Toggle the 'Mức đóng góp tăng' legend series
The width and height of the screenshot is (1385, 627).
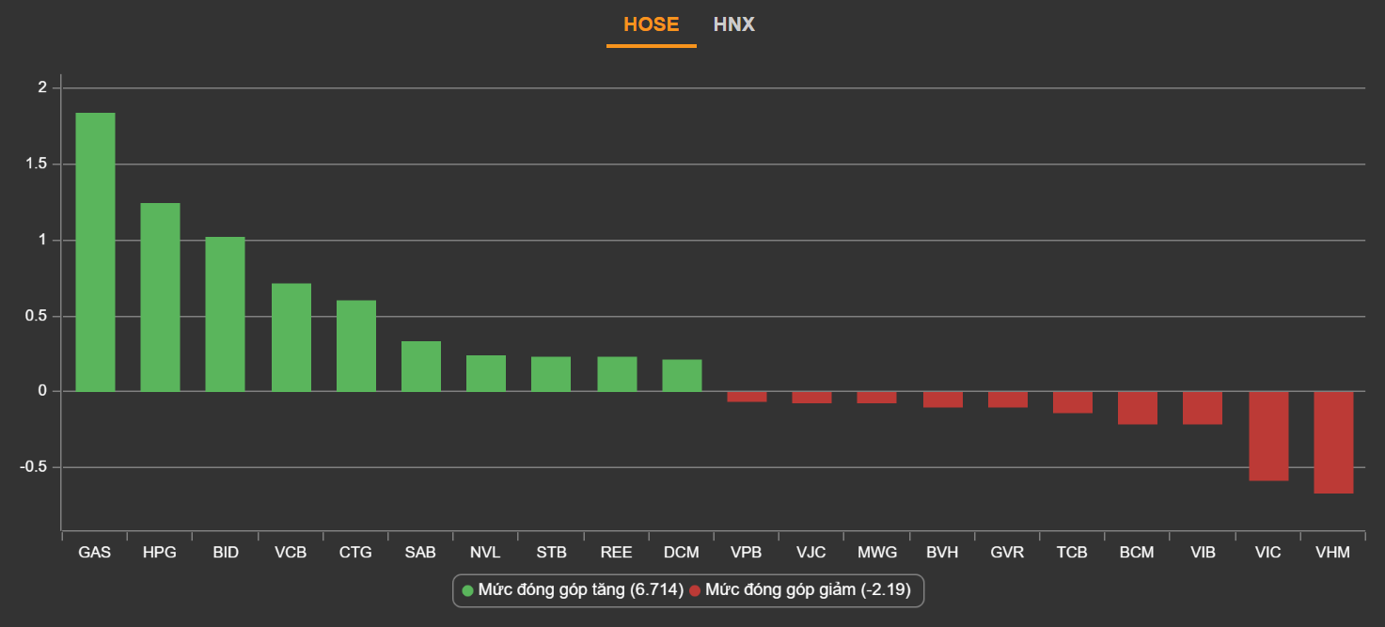pyautogui.click(x=580, y=590)
